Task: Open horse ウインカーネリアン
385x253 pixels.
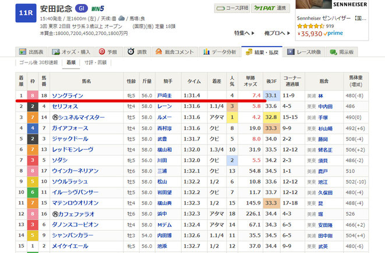Action: (x=75, y=171)
